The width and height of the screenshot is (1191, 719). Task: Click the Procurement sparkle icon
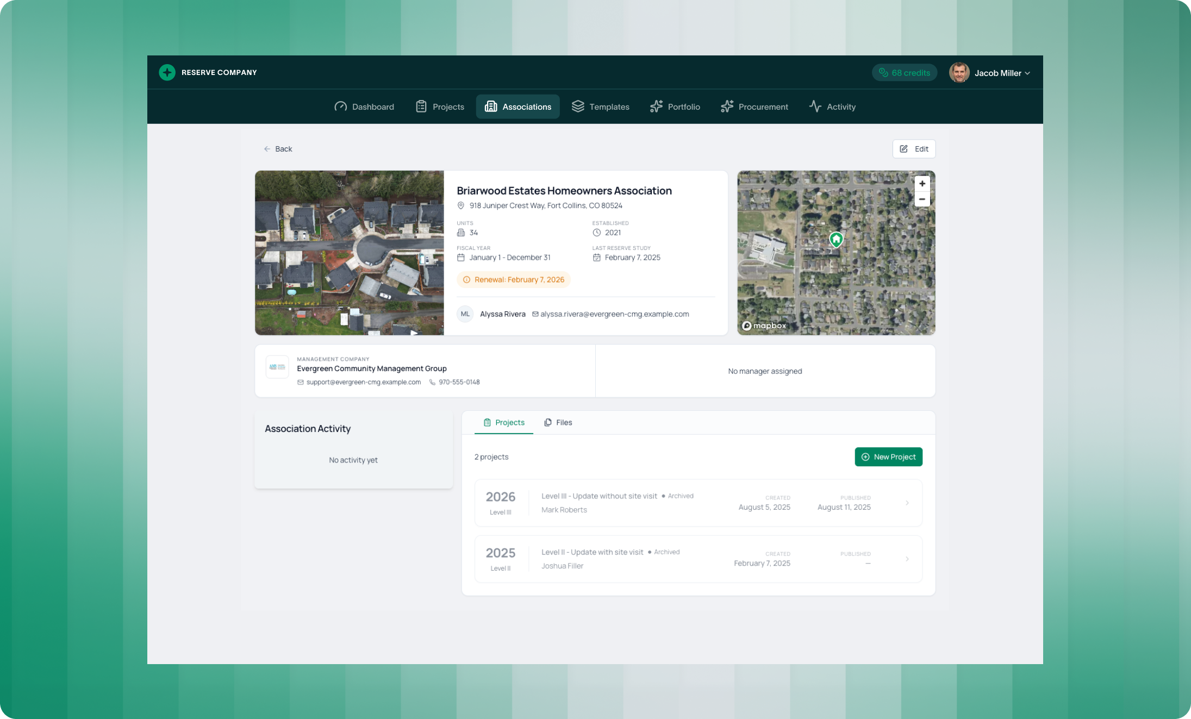(x=727, y=107)
